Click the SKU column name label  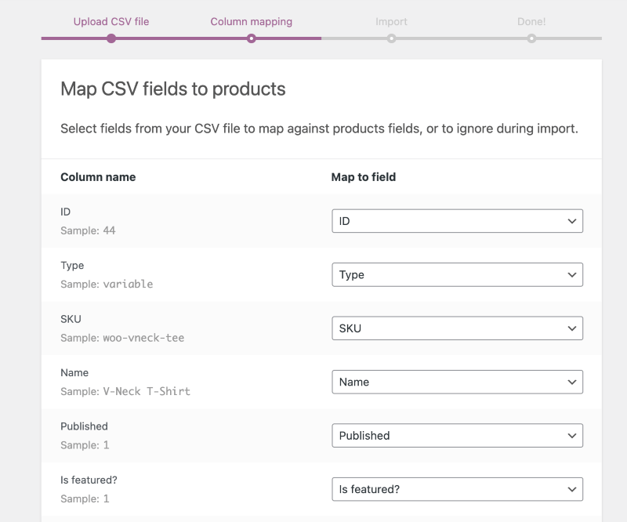pyautogui.click(x=71, y=319)
